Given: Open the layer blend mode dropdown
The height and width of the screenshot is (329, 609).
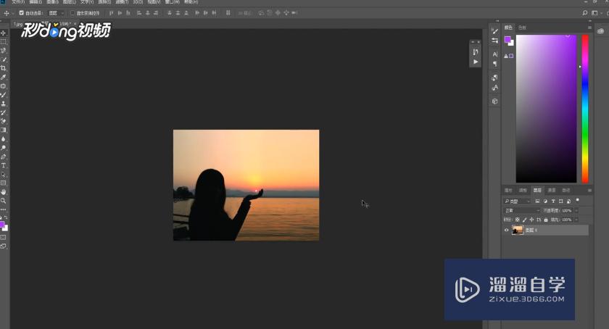Looking at the screenshot, I should 521,210.
